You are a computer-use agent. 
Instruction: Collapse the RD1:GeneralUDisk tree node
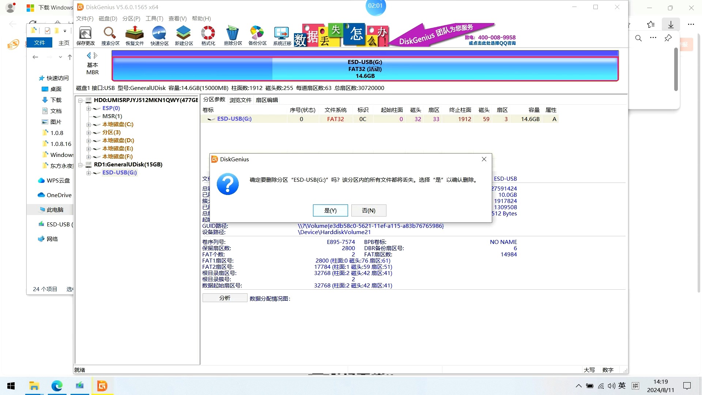point(80,165)
